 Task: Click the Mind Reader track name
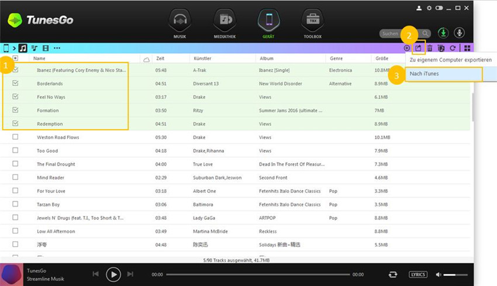pos(50,178)
